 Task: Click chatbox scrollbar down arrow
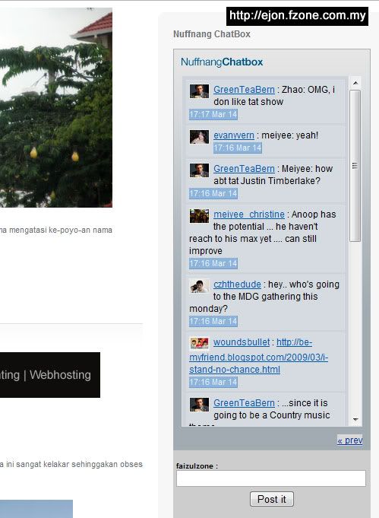355,420
